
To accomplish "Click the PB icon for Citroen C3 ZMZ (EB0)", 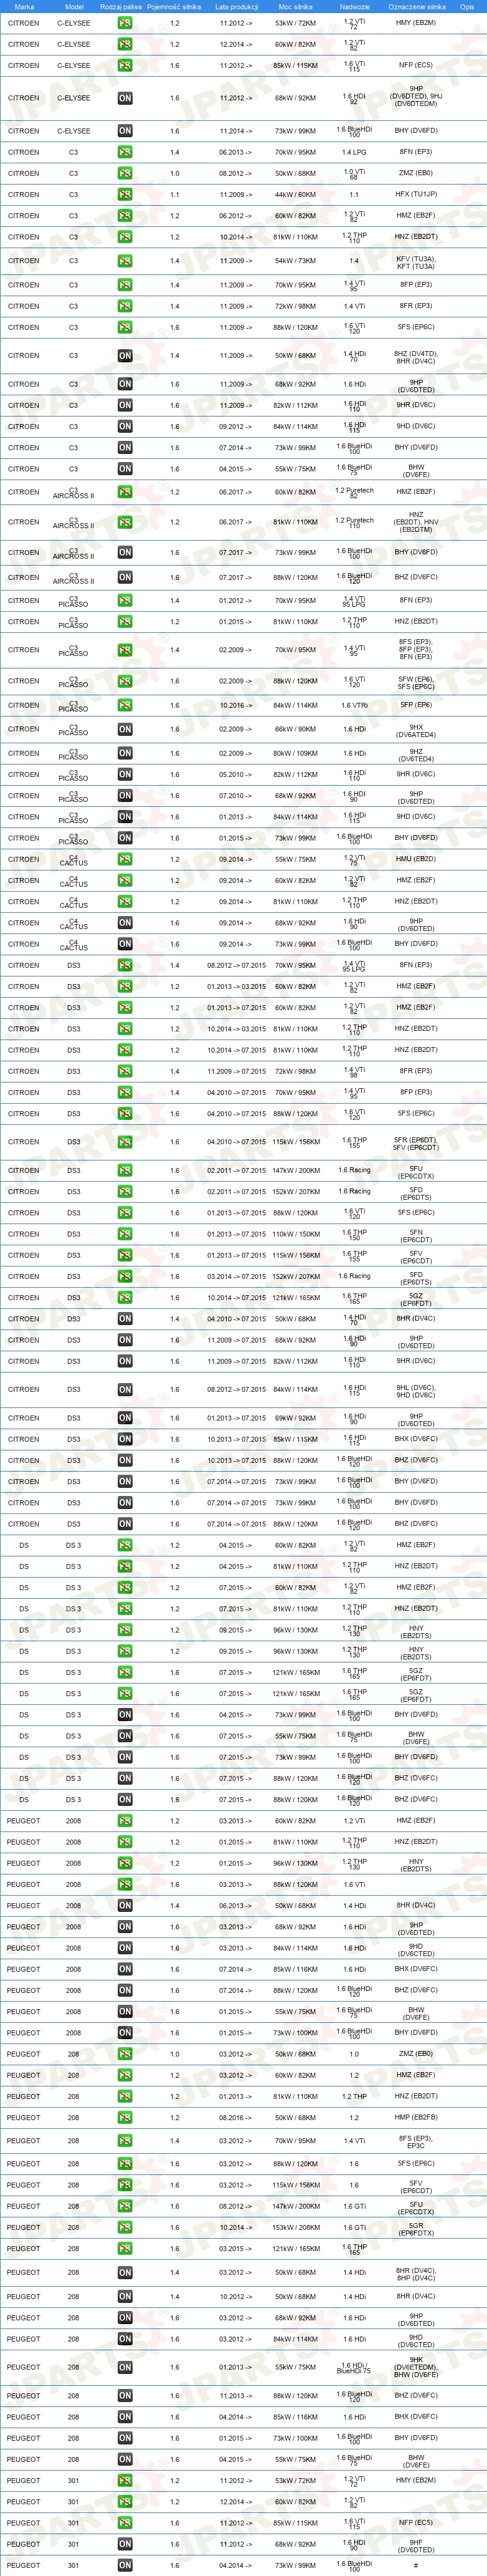I will pos(125,173).
